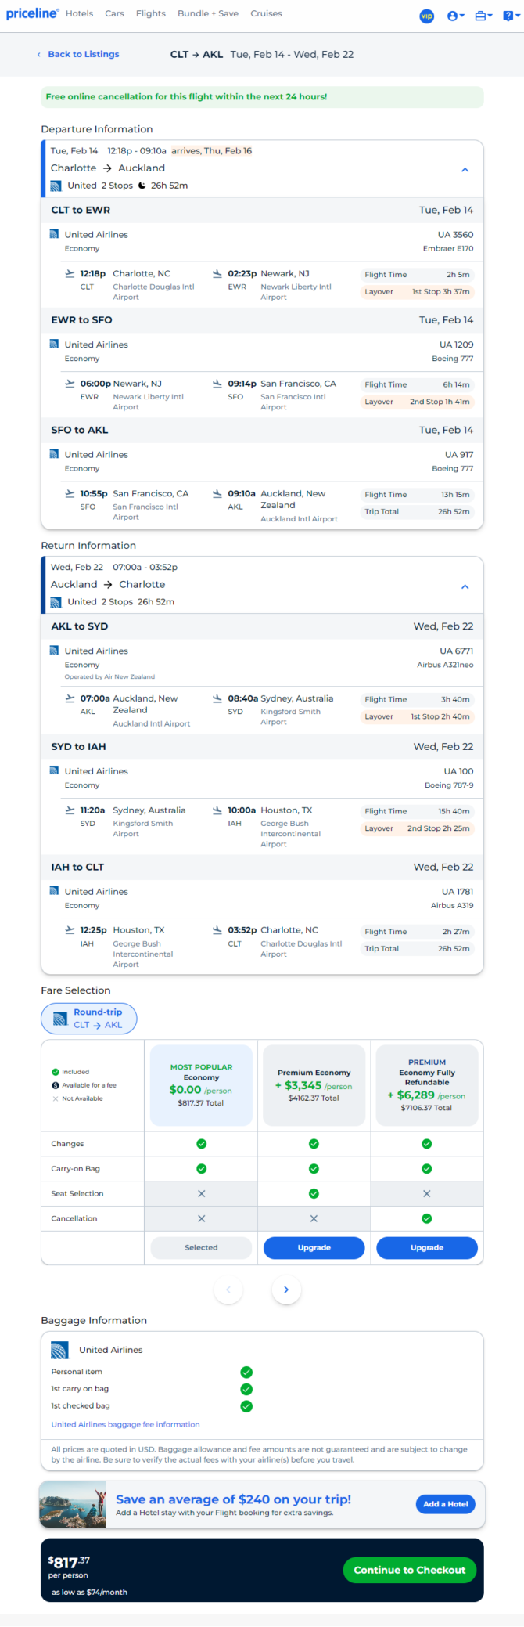Select Economy Fully Refundable fare card
Image resolution: width=524 pixels, height=1627 pixels.
(427, 1085)
